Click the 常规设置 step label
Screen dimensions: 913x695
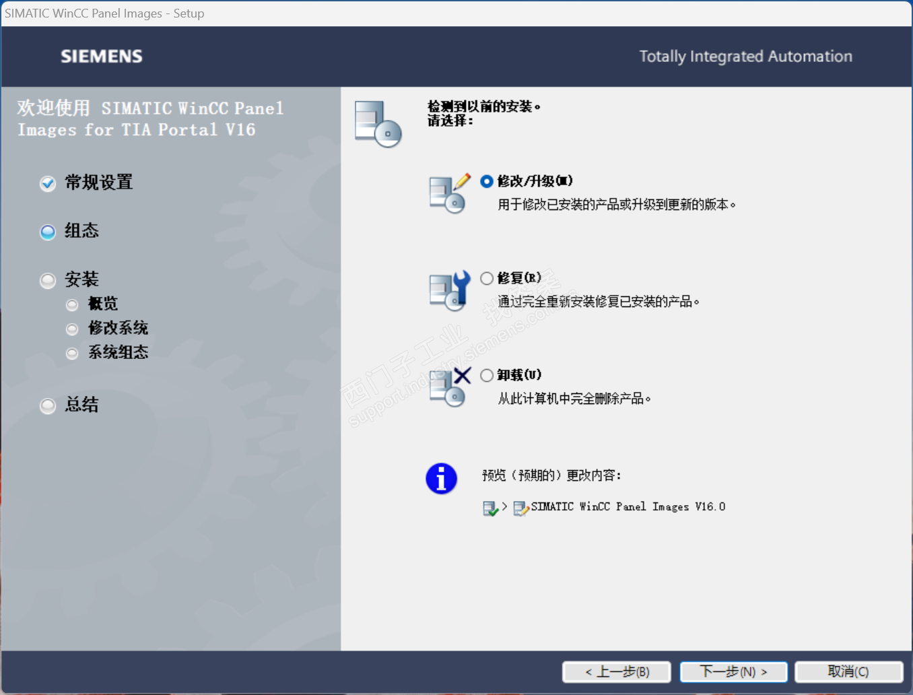[99, 183]
